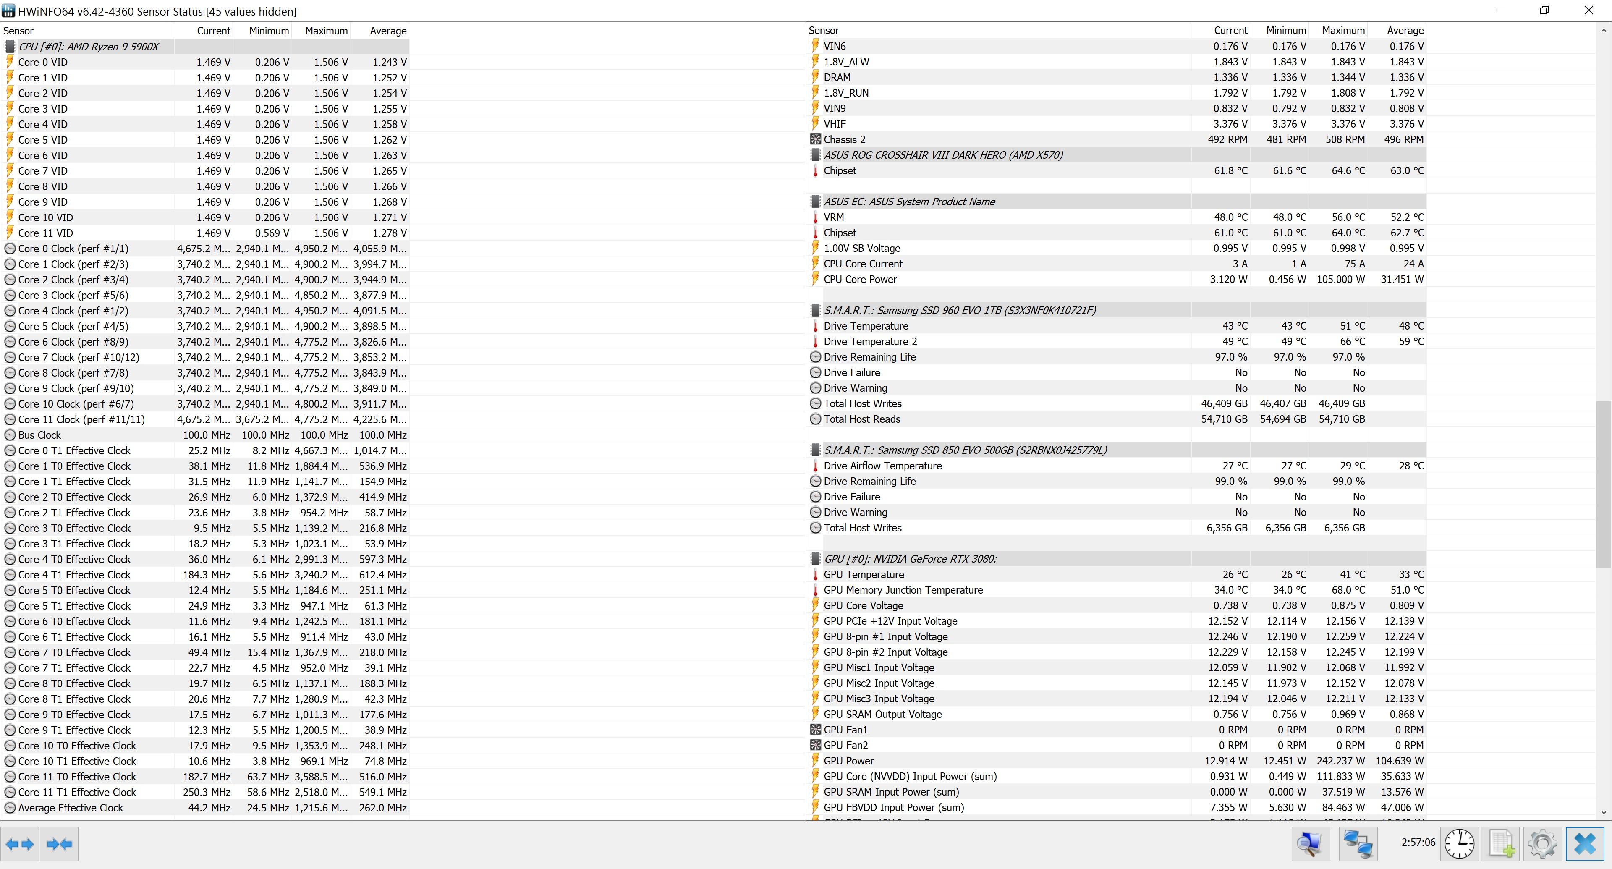Reset the elapsed time clock button

tap(1459, 844)
